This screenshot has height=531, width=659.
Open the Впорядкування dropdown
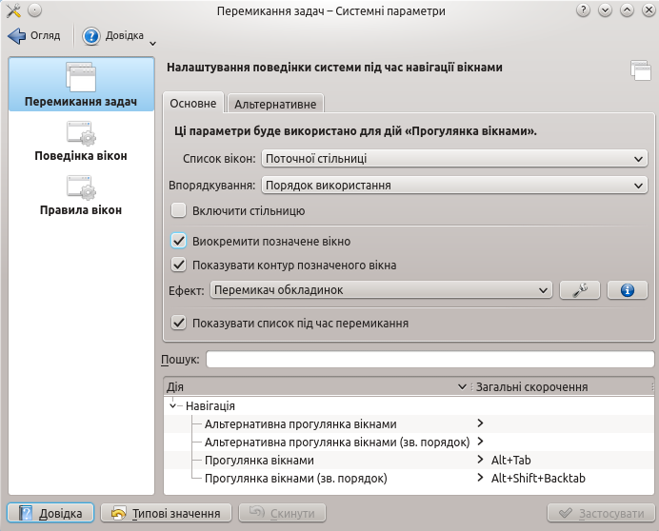pos(453,186)
